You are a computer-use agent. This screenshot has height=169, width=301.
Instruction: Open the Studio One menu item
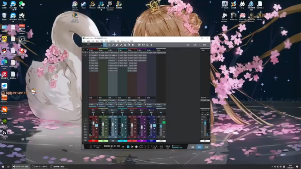pyautogui.click(x=125, y=41)
